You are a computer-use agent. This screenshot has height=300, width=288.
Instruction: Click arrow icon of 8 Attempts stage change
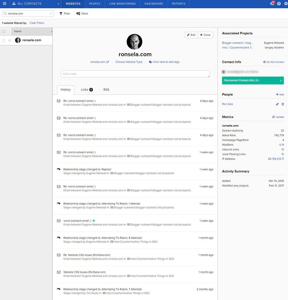pyautogui.click(x=59, y=238)
